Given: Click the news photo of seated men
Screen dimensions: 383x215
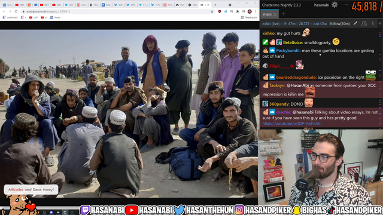Looking at the screenshot, I should [x=129, y=113].
